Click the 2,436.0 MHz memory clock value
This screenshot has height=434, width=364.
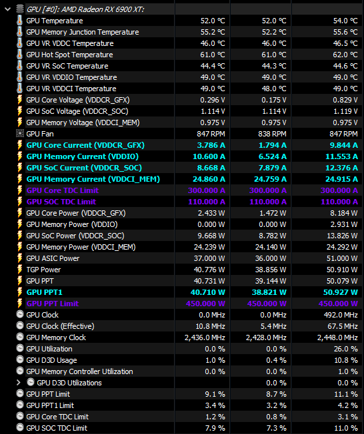205,337
